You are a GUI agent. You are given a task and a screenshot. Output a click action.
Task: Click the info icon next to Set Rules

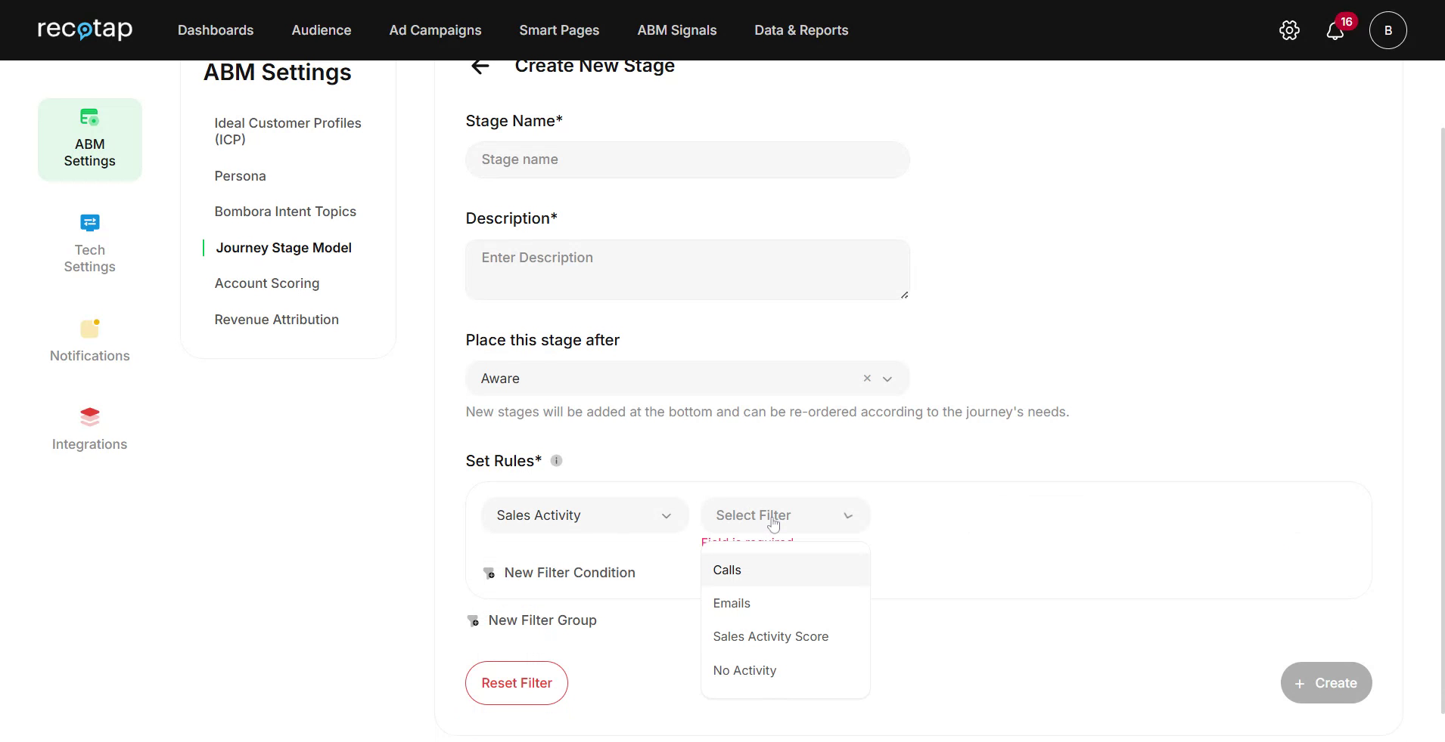(556, 460)
